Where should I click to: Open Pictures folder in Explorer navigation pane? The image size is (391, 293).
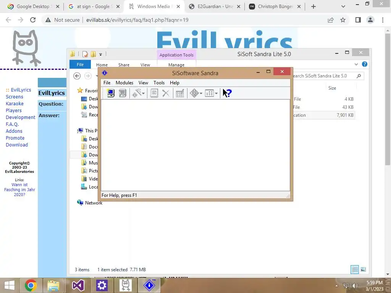click(89, 171)
